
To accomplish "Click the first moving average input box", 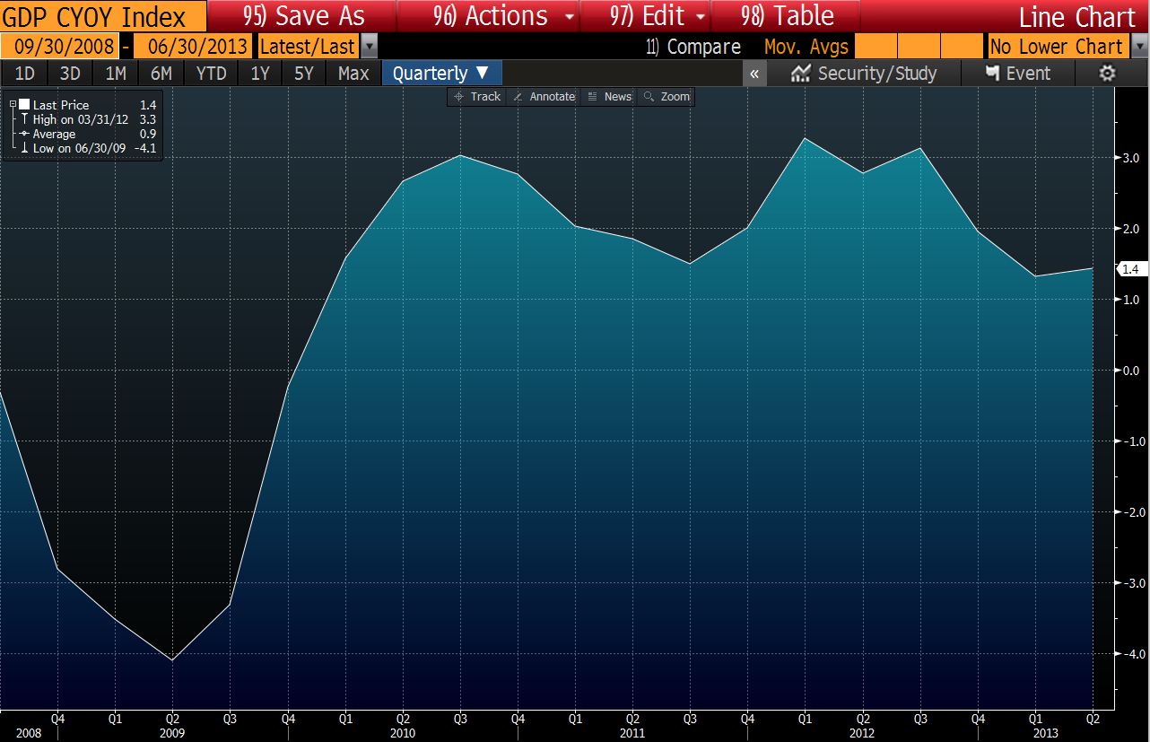I will pos(874,47).
